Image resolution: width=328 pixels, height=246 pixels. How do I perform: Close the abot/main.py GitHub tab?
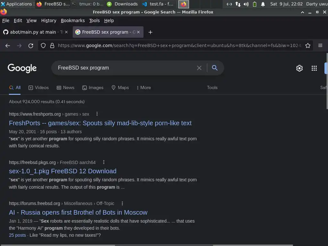click(x=66, y=32)
